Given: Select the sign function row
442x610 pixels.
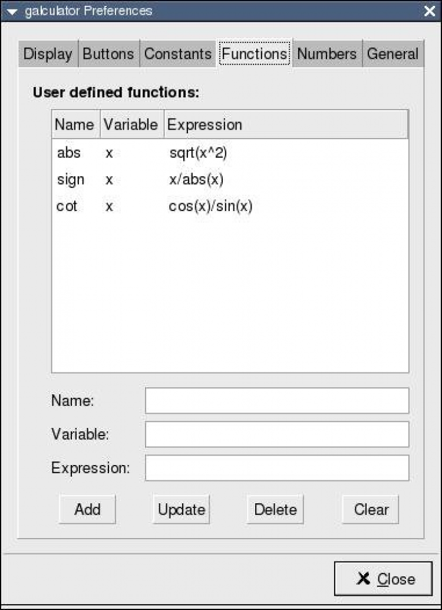Looking at the screenshot, I should (x=71, y=180).
